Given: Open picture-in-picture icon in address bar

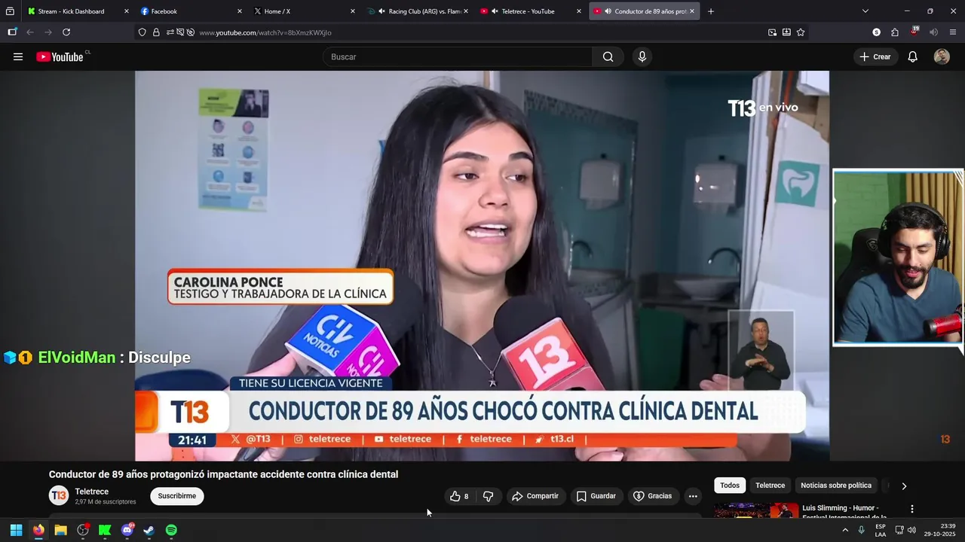Looking at the screenshot, I should (772, 32).
